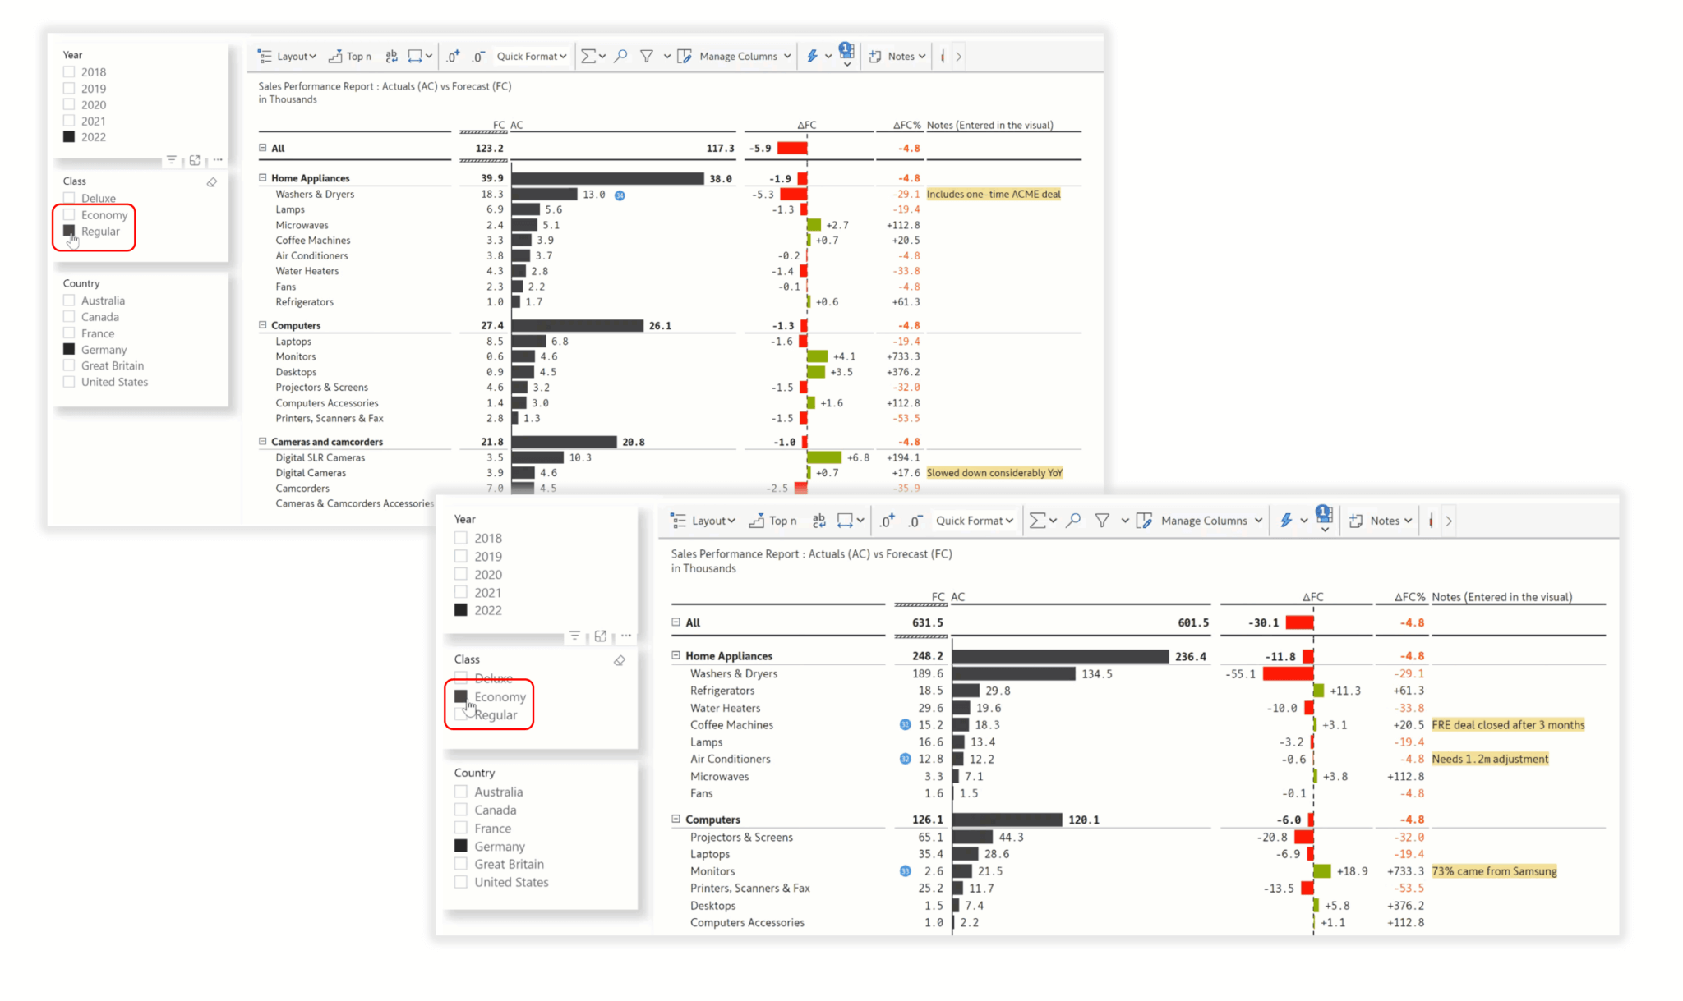This screenshot has height=1001, width=1683.
Task: Open the Quick Format dropdown
Action: (530, 56)
